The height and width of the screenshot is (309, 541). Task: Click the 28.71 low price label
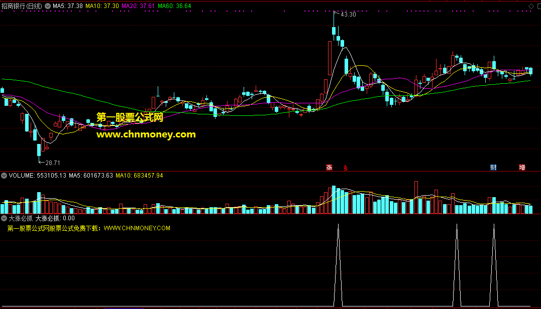[x=52, y=163]
